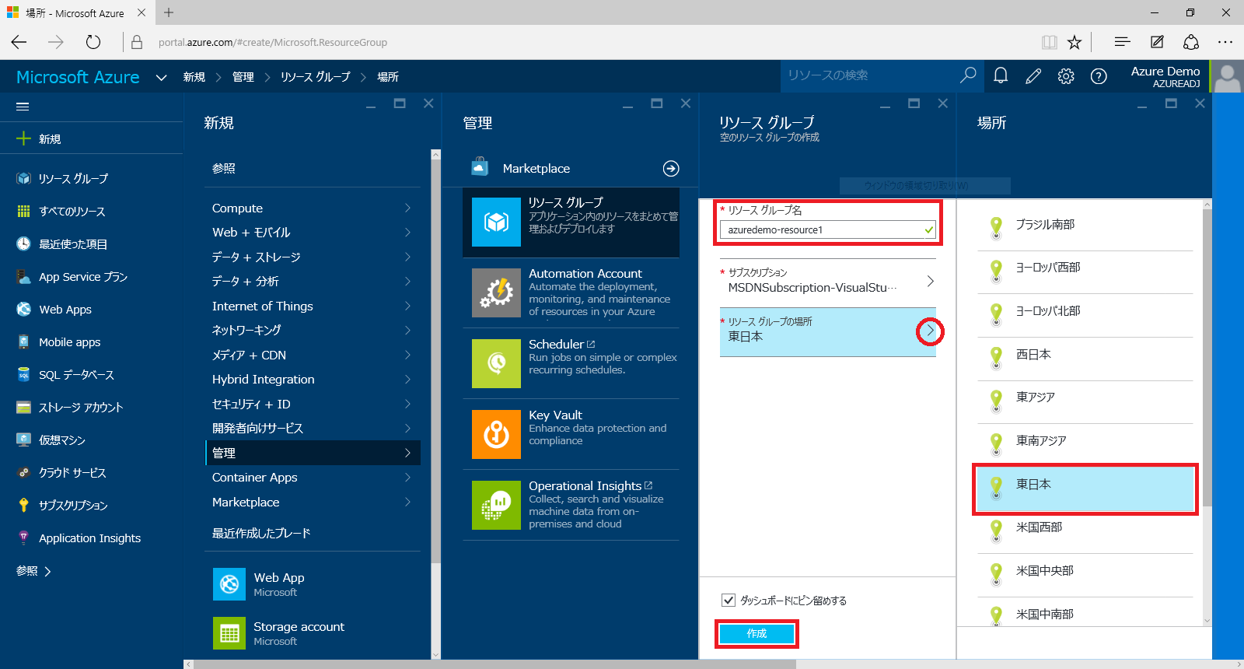The width and height of the screenshot is (1244, 669).
Task: Click the 参照 link at sidebar bottom
Action: 33,571
